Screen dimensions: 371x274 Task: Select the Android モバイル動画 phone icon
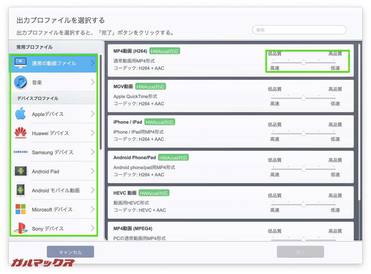pyautogui.click(x=20, y=190)
